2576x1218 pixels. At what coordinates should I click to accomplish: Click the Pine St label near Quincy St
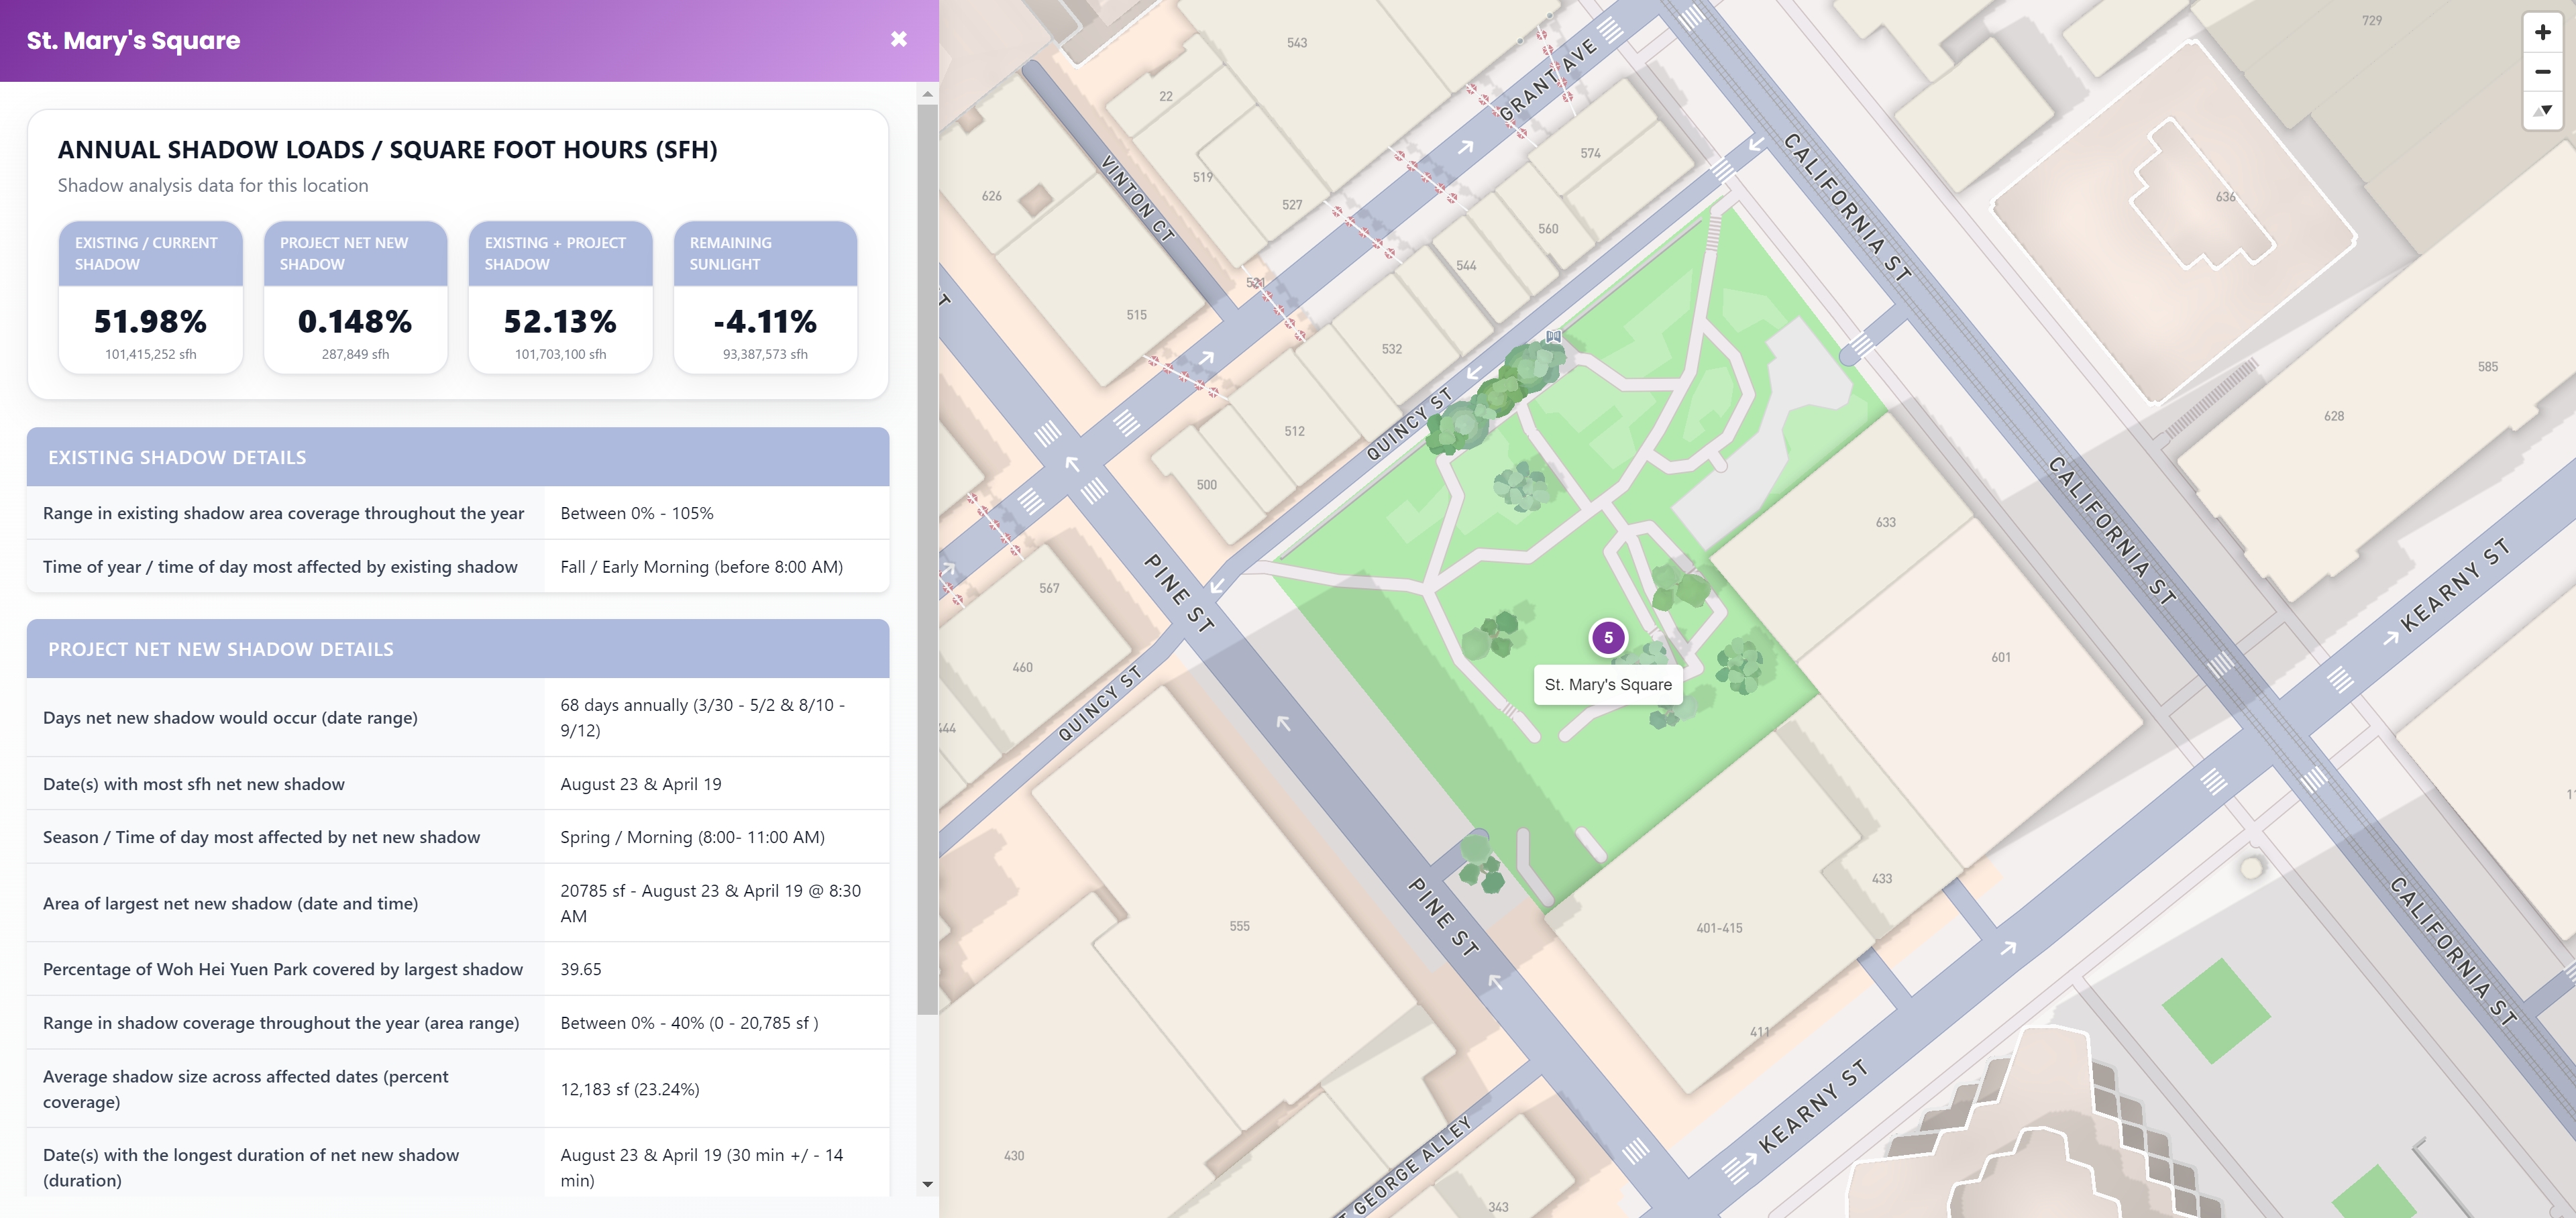tap(1179, 593)
